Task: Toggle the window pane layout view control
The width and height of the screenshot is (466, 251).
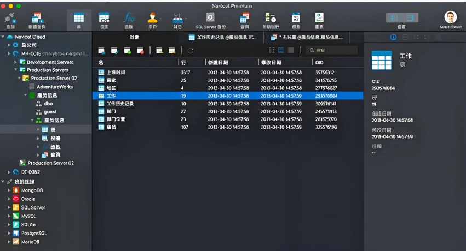Action: [x=401, y=18]
